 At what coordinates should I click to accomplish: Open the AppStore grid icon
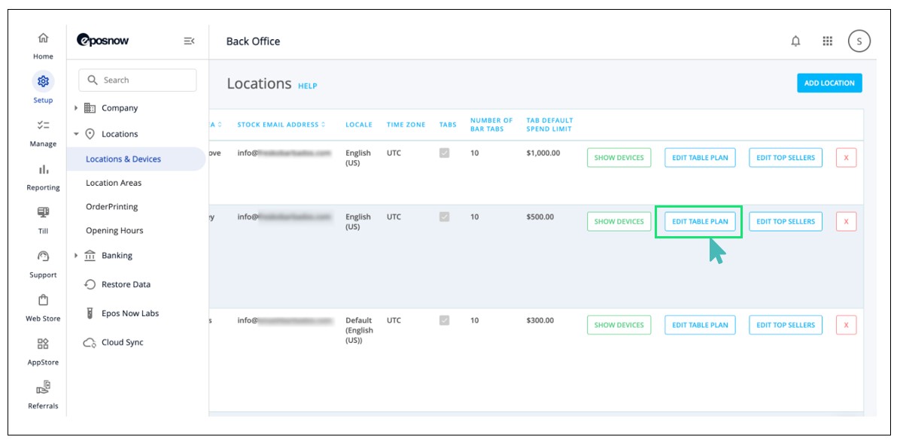pyautogui.click(x=43, y=344)
